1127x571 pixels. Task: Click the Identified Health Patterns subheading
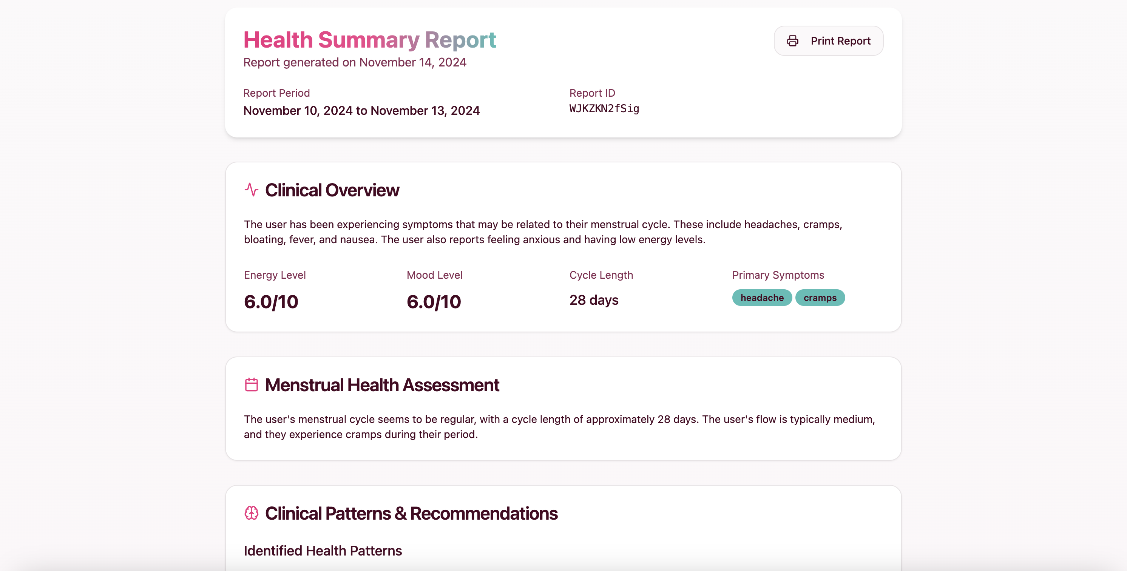[x=323, y=551]
